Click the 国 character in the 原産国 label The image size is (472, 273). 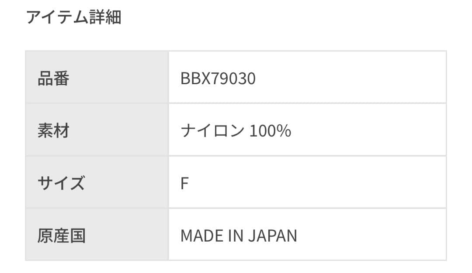click(x=78, y=235)
